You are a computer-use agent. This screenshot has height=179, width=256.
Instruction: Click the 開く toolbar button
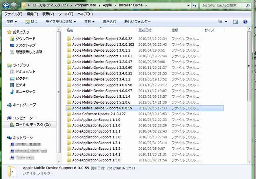(x=31, y=22)
